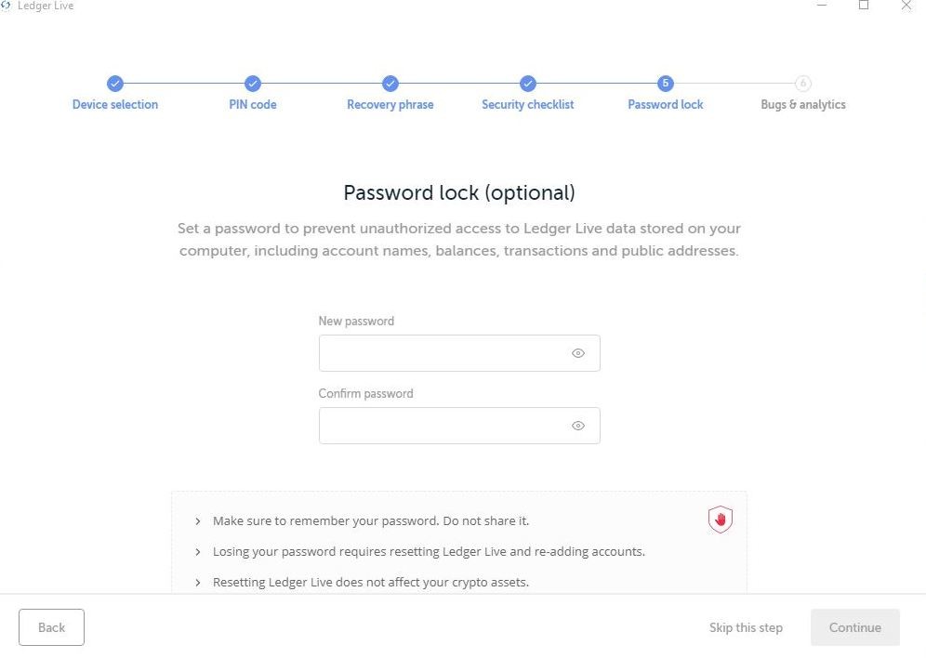Click the PIN code step checkmark icon

tap(253, 84)
